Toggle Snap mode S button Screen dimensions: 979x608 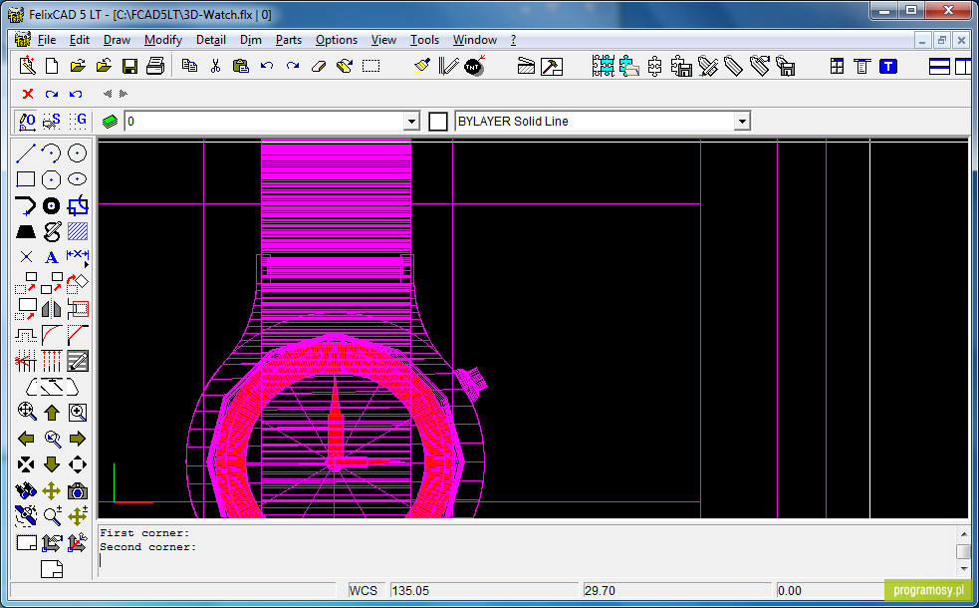pos(52,122)
